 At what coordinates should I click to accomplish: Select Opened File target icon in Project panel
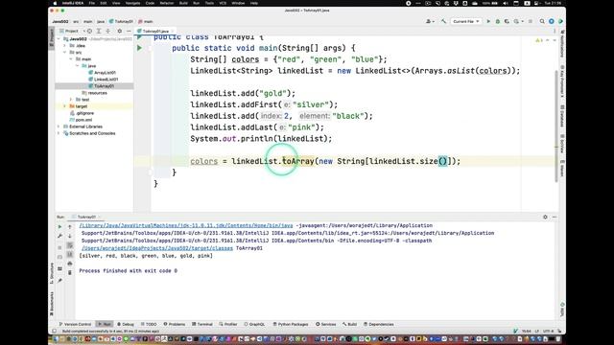[x=89, y=31]
